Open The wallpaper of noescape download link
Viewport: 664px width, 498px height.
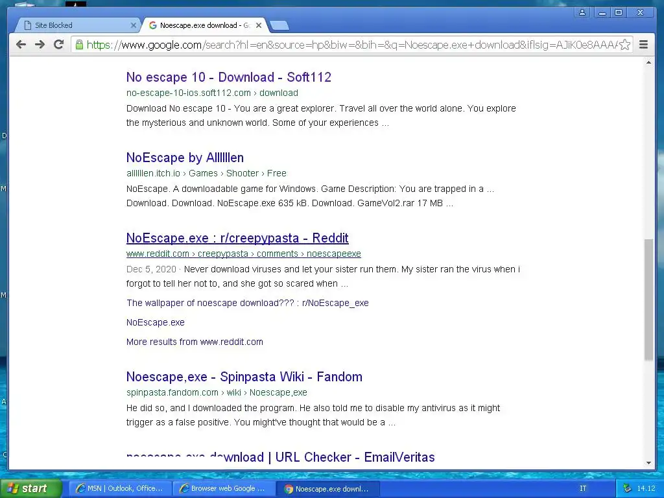tap(247, 303)
